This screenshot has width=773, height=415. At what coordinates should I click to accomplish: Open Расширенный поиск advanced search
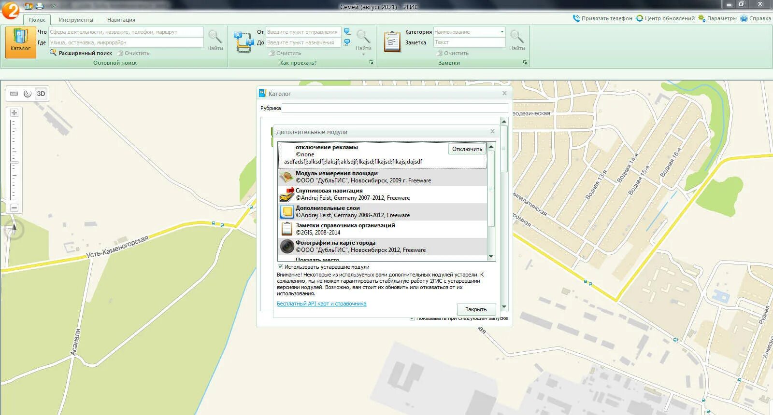81,53
